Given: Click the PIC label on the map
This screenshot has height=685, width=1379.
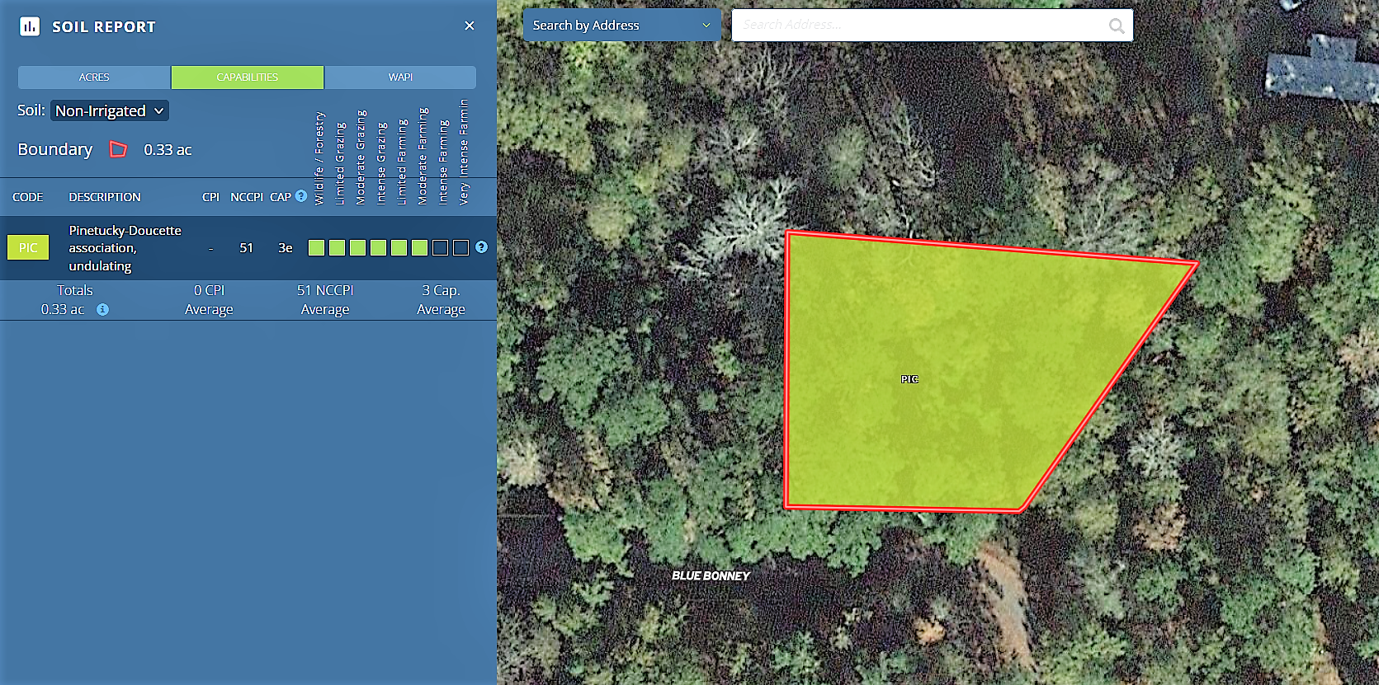Looking at the screenshot, I should coord(909,379).
